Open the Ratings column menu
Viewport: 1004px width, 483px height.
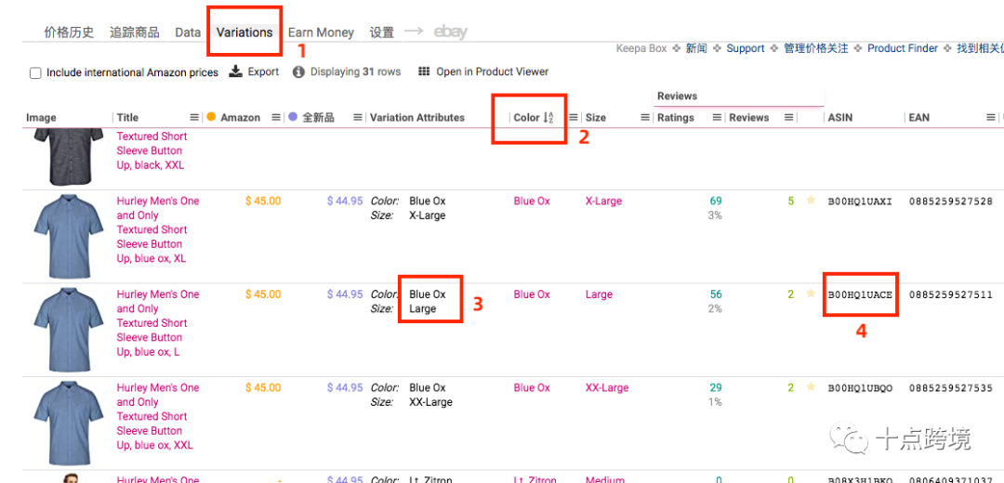717,118
